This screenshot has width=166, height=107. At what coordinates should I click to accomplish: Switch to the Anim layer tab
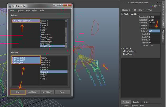[x=146, y=102]
